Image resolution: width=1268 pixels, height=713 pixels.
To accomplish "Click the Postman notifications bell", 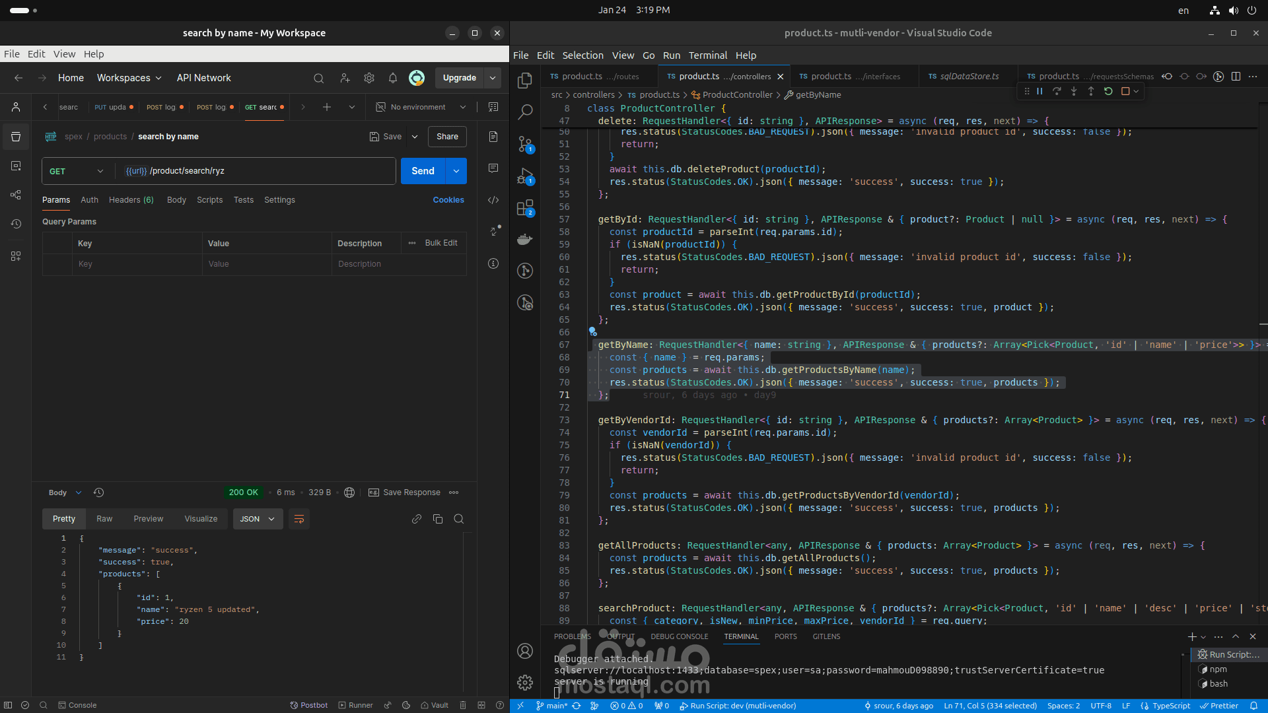I will point(393,78).
